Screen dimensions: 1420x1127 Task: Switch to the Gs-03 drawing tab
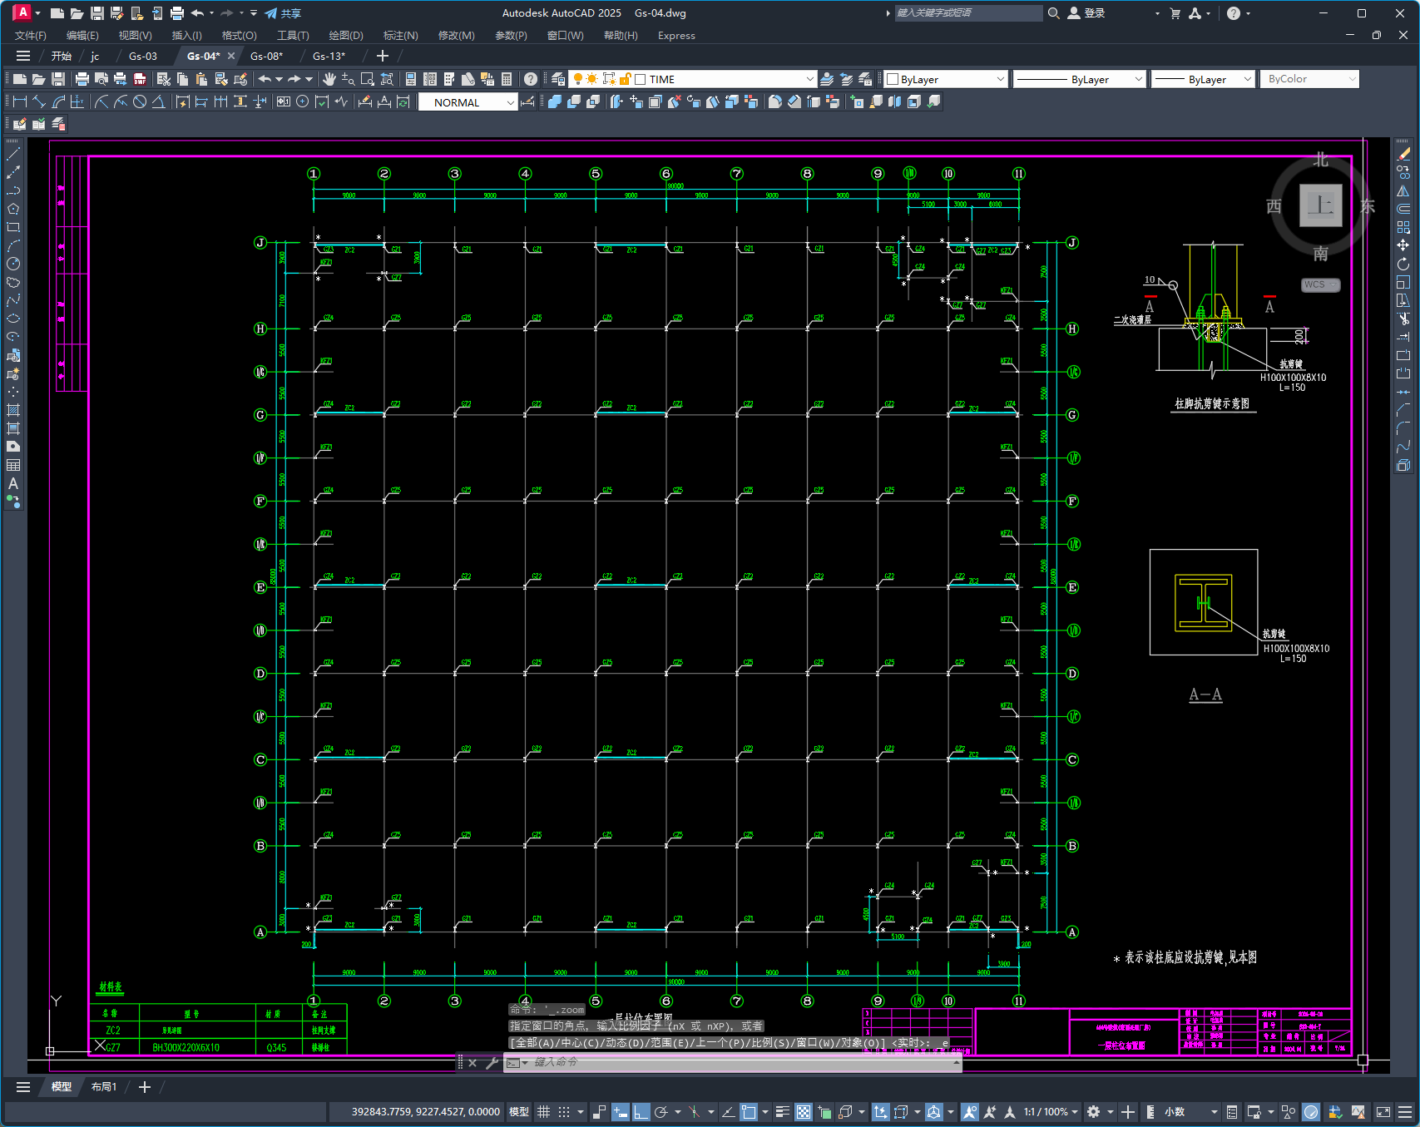143,56
